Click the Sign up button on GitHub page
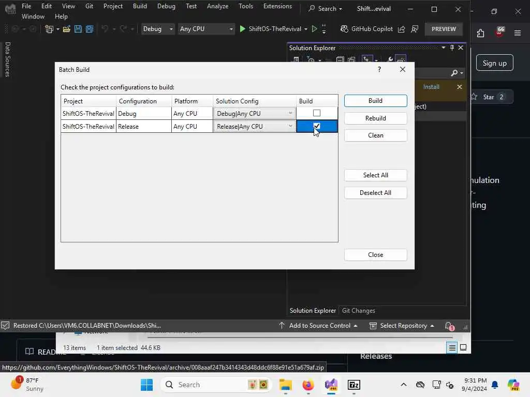The width and height of the screenshot is (530, 397). [494, 63]
